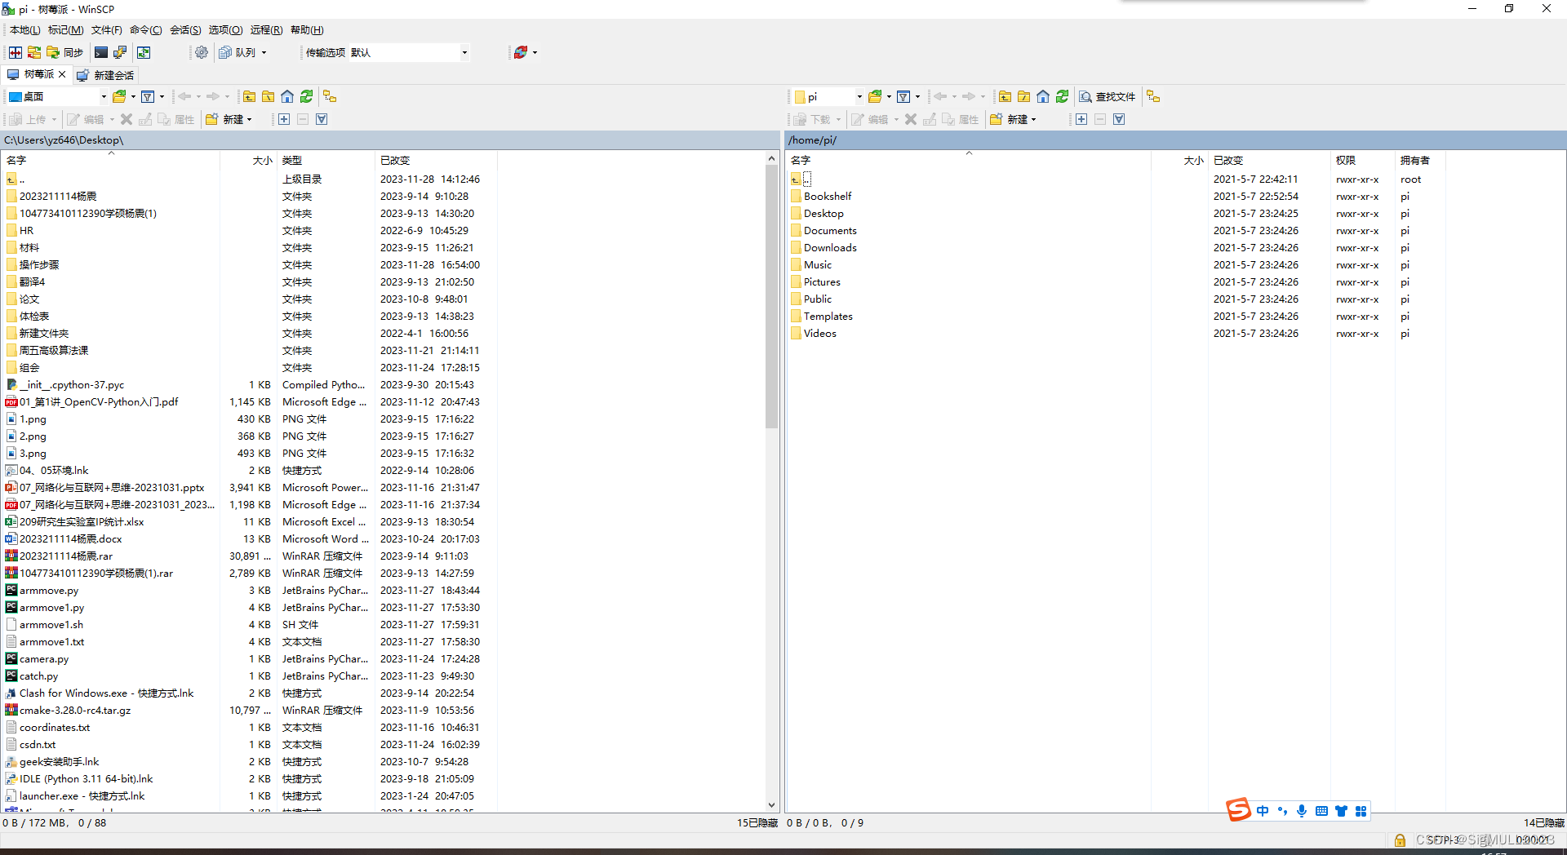This screenshot has height=855, width=1567.
Task: Refresh the local panel file list
Action: click(306, 96)
